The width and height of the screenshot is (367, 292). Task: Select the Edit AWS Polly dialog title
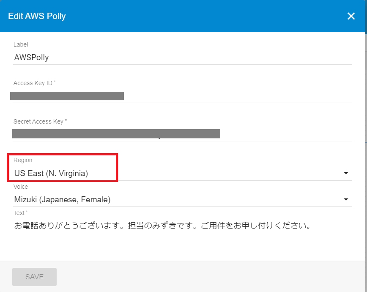click(x=37, y=16)
